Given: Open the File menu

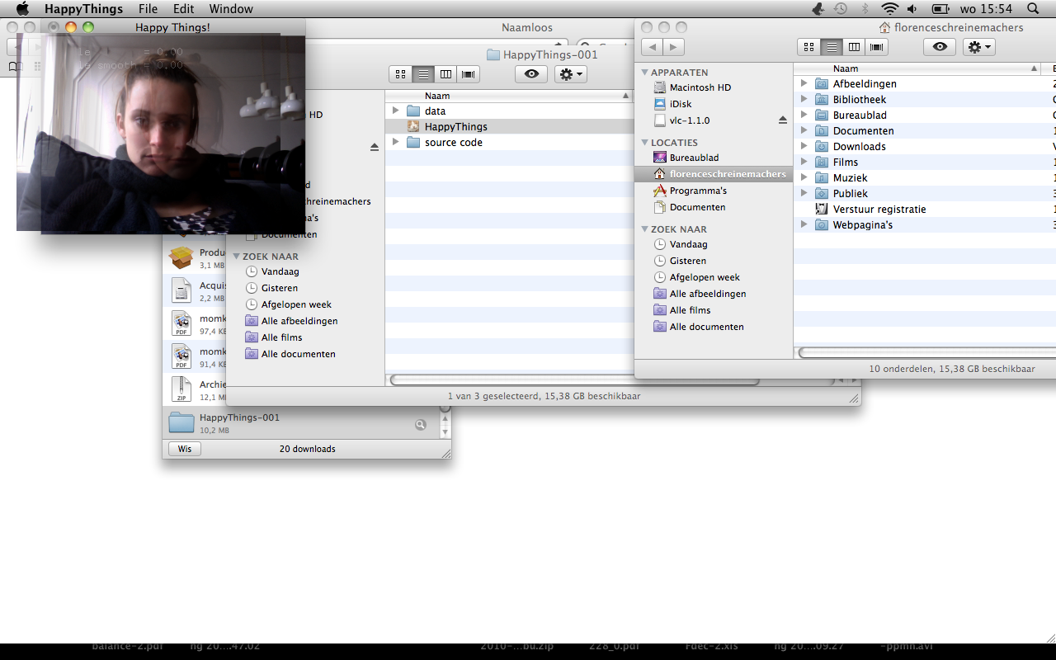Looking at the screenshot, I should click(x=148, y=9).
